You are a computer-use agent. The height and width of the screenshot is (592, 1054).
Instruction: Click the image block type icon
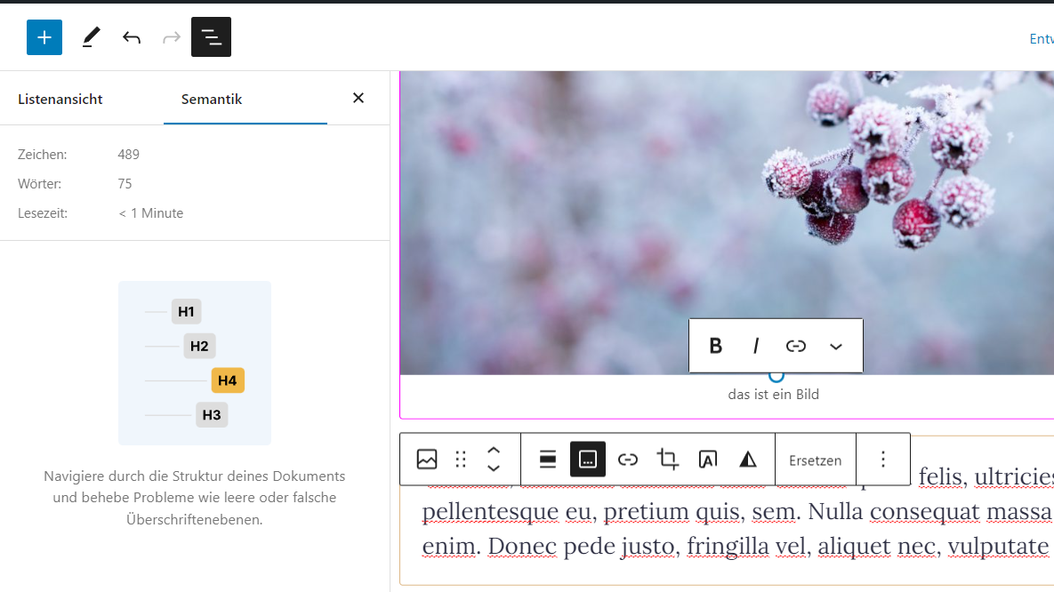427,460
